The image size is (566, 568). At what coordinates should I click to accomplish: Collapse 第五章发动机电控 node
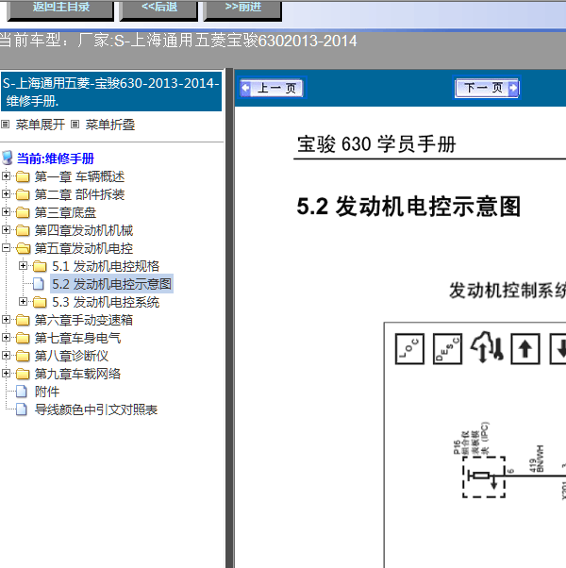pyautogui.click(x=6, y=248)
